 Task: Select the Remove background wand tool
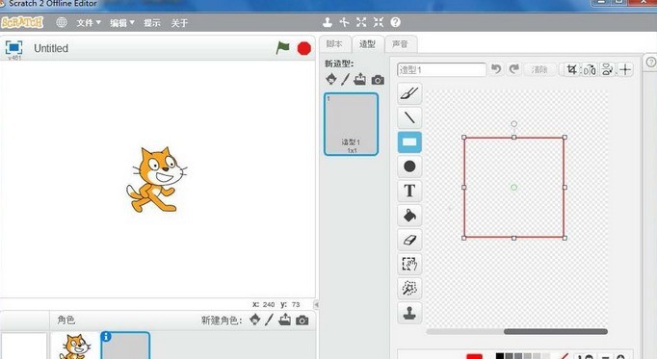click(x=409, y=289)
